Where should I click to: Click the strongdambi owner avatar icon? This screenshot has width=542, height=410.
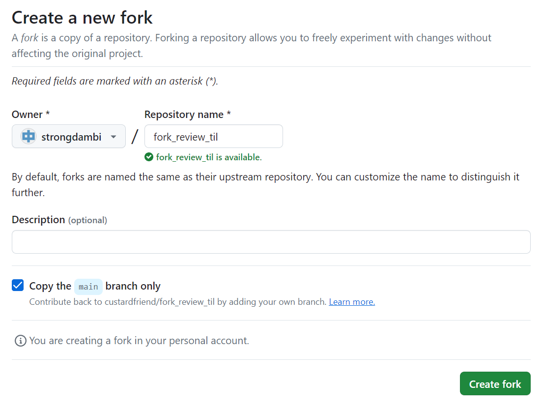click(29, 137)
